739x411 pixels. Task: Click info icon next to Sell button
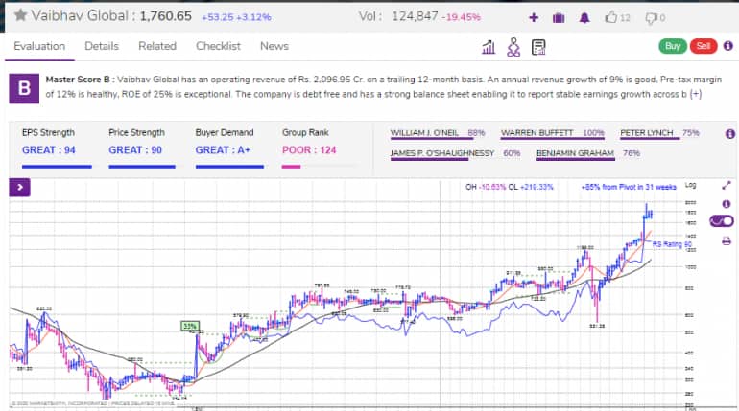[x=728, y=46]
